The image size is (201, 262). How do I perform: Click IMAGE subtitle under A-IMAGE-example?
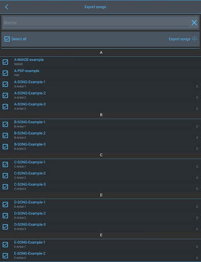pos(18,64)
